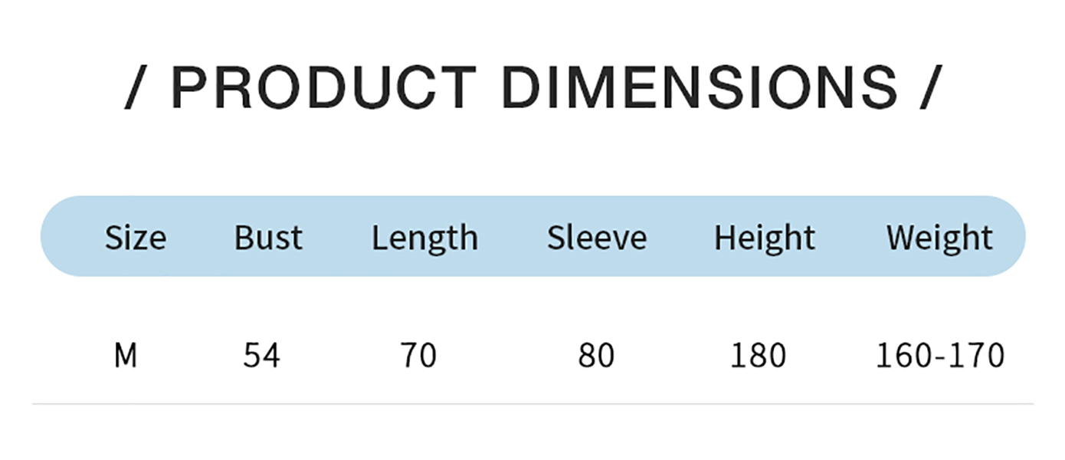Click blue header bar between Length and Sleeve
This screenshot has width=1065, height=460.
pyautogui.click(x=512, y=236)
